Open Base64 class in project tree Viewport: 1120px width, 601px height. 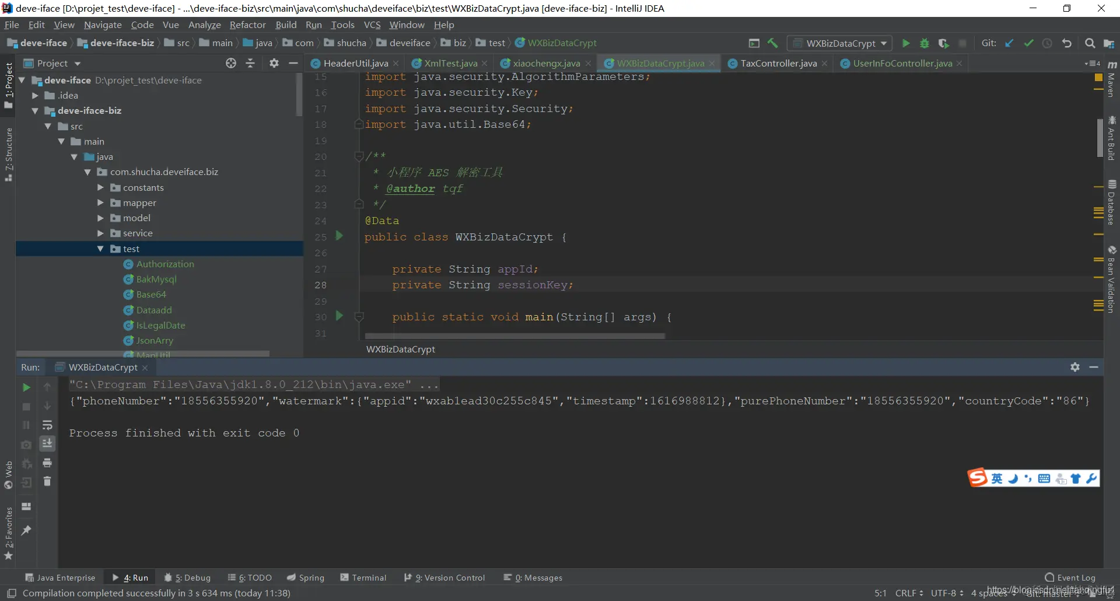click(151, 294)
